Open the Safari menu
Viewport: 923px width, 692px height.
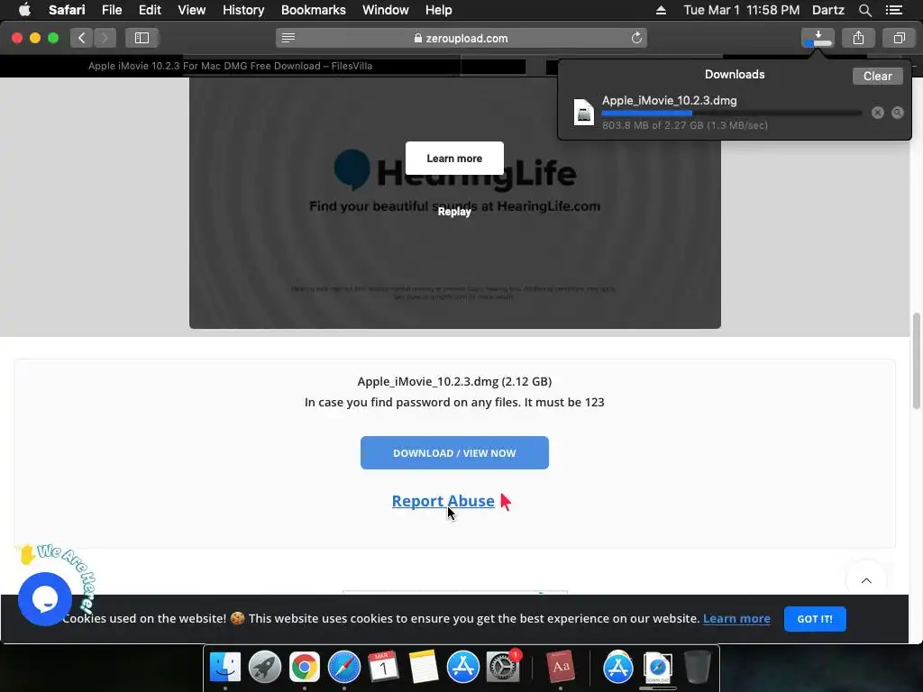tap(67, 10)
